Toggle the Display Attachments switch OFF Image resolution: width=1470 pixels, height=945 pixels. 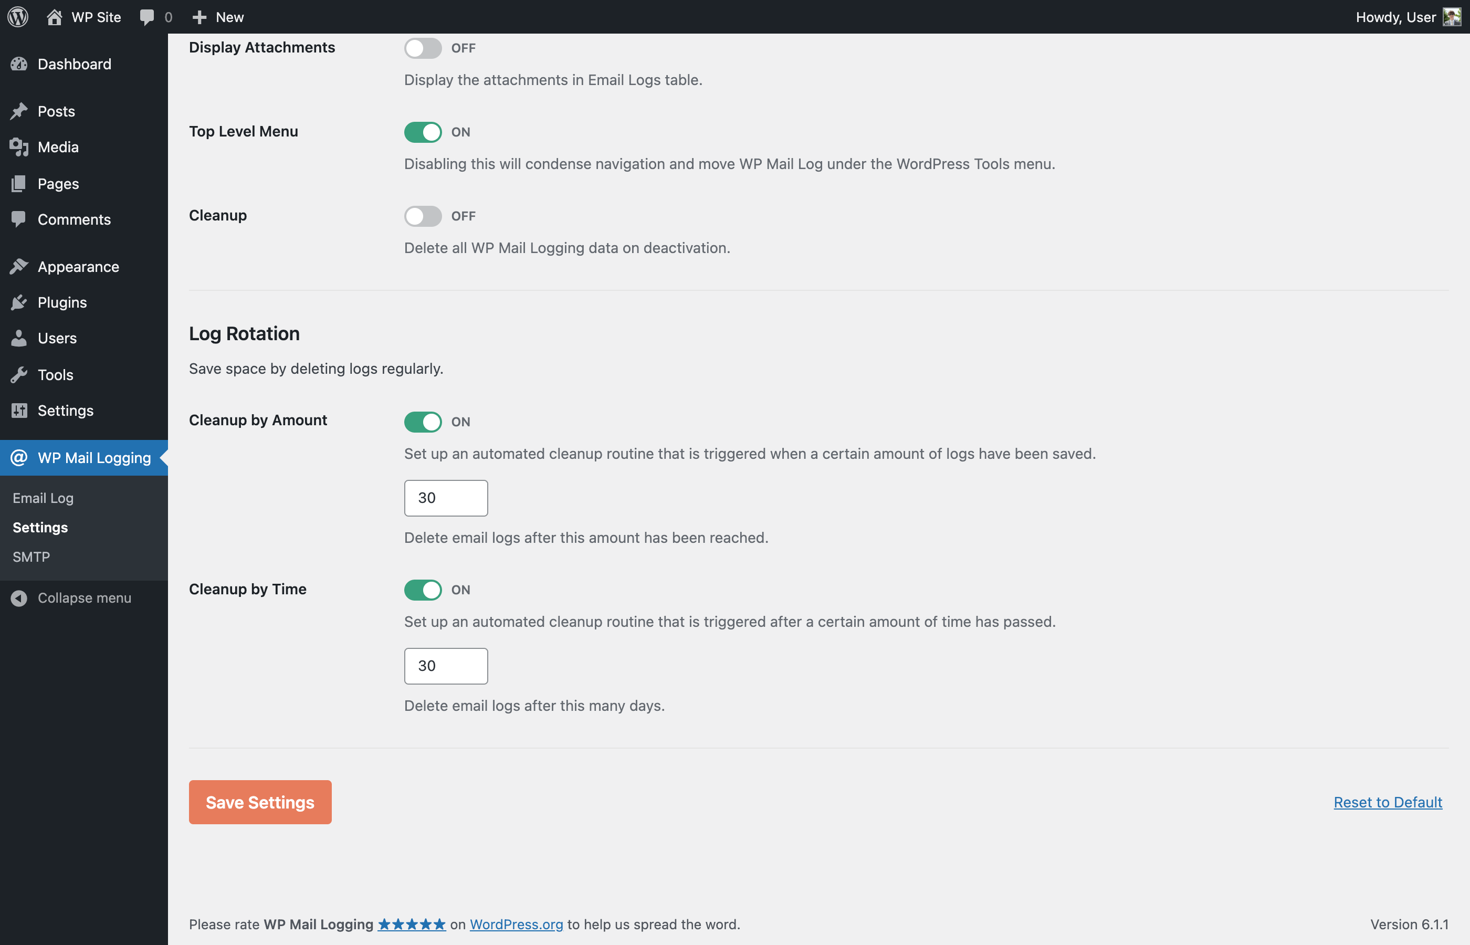[422, 47]
